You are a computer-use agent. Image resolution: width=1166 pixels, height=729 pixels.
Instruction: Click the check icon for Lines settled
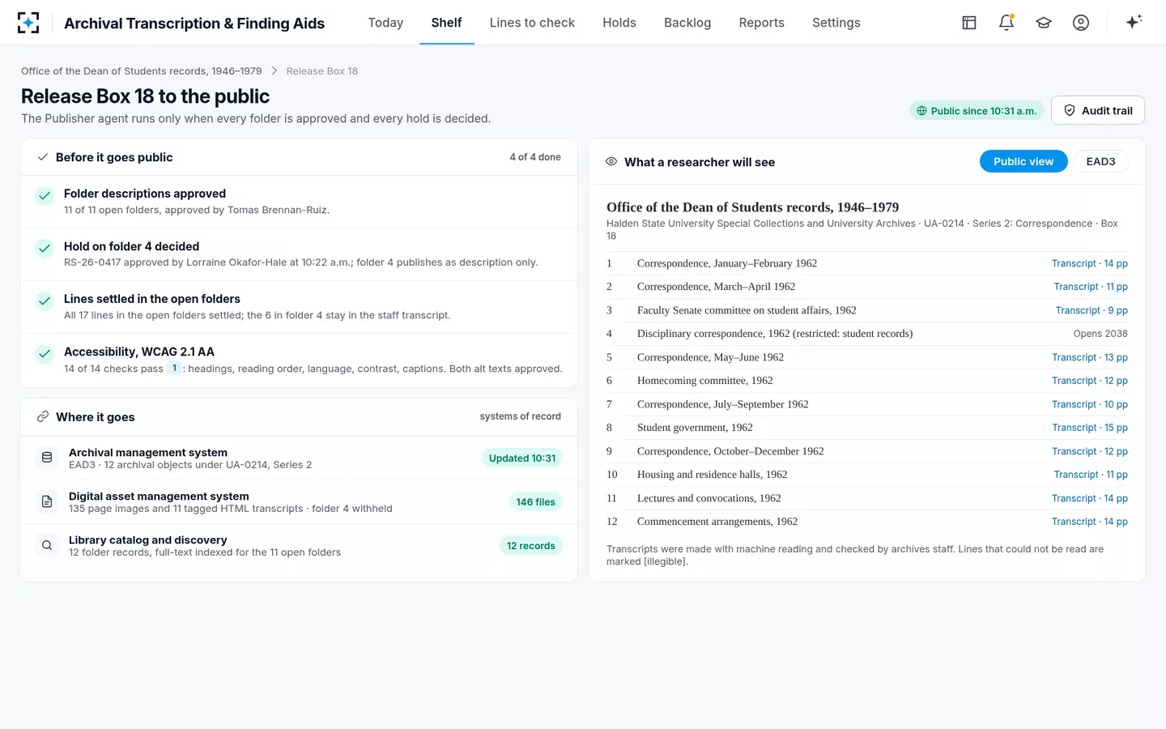tap(45, 301)
